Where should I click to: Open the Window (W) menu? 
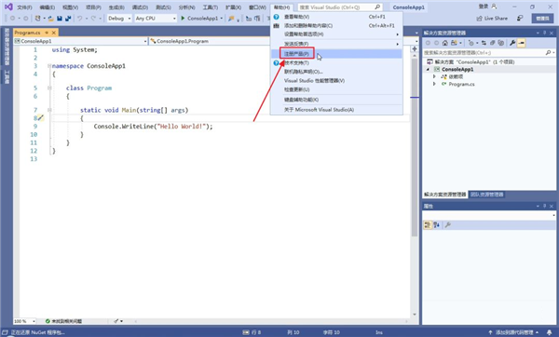[257, 7]
